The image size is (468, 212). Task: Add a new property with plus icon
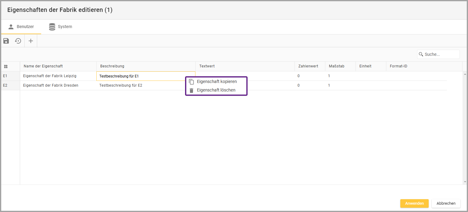pyautogui.click(x=31, y=41)
